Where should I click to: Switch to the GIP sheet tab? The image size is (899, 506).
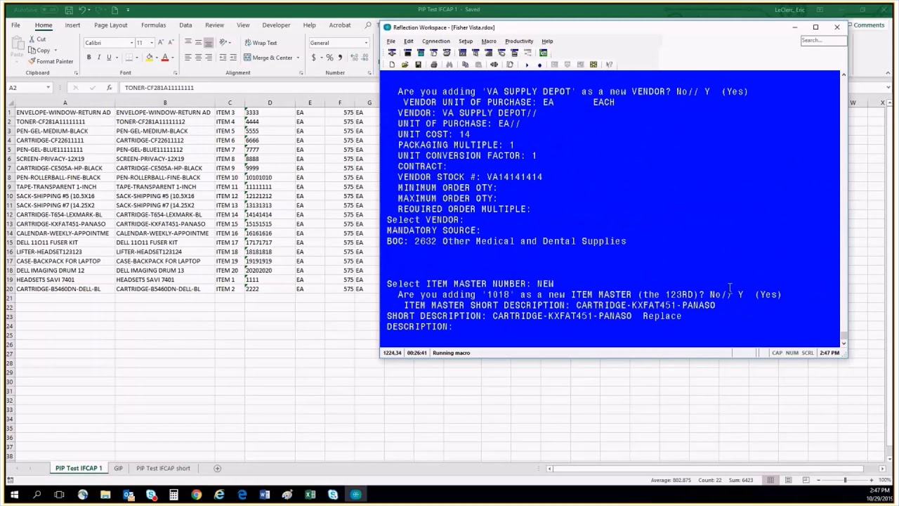(x=118, y=469)
